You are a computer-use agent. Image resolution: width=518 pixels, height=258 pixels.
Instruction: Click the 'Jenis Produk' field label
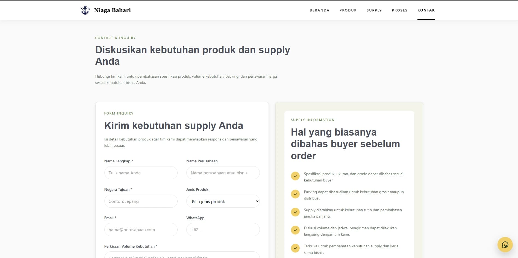[x=197, y=189]
